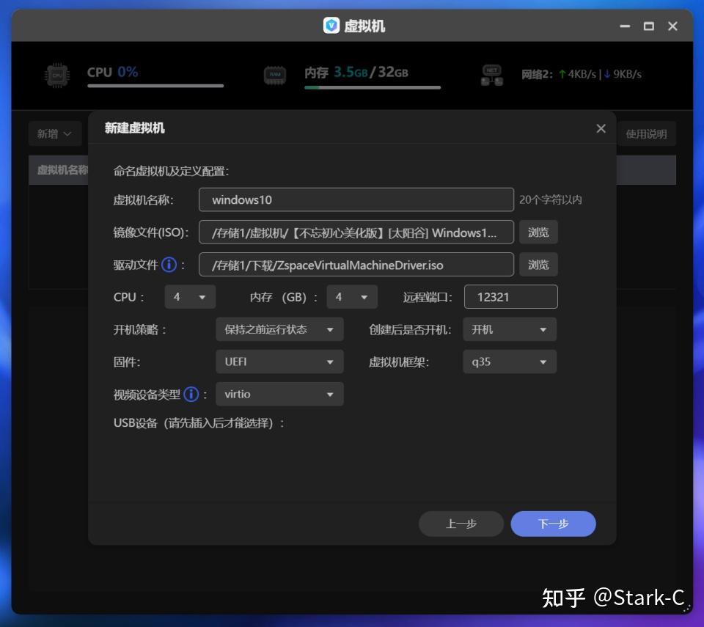Open the info tooltip next to 视频设备类型

click(191, 394)
